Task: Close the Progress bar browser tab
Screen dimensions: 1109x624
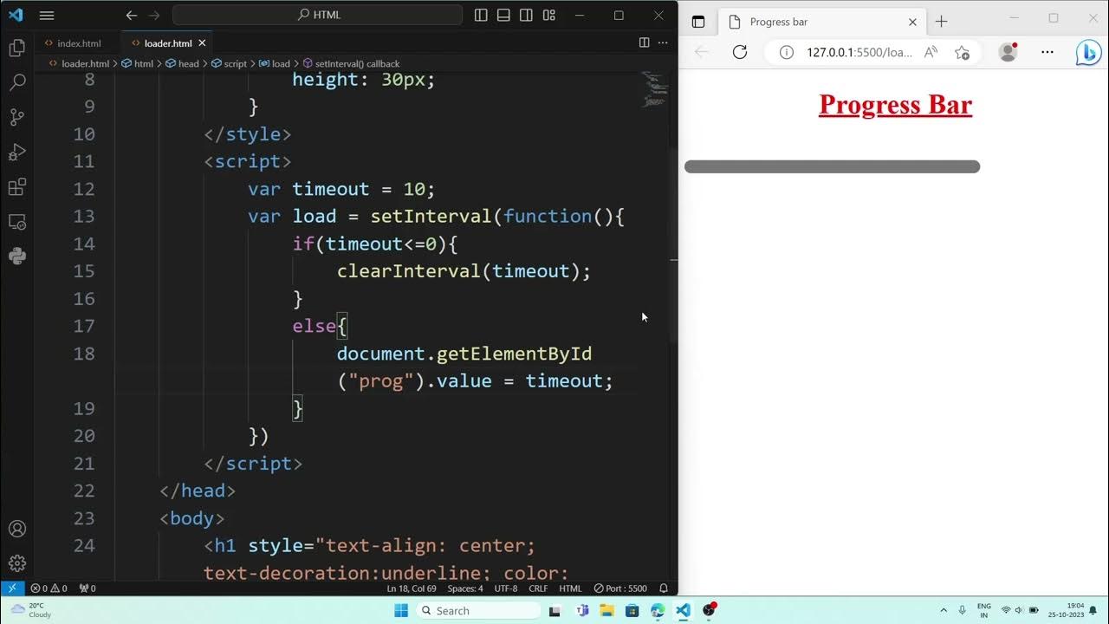Action: [x=912, y=22]
